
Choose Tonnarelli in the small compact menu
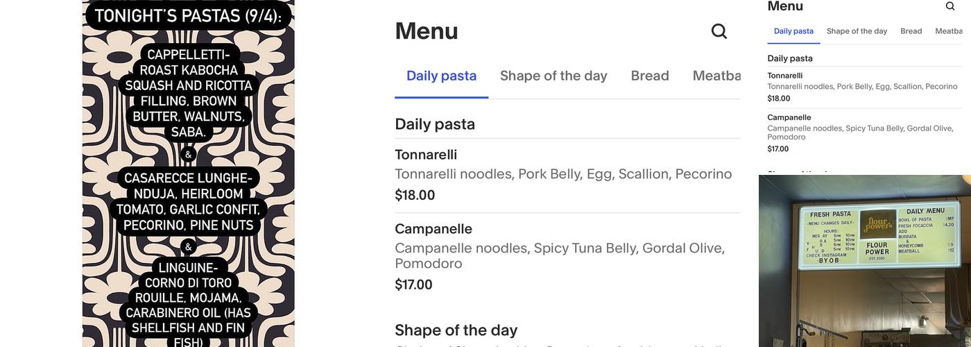(x=784, y=76)
